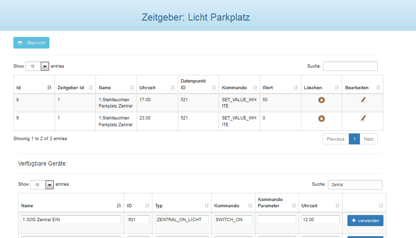Sort upper table by Wert column
The width and height of the screenshot is (416, 238).
280,88
